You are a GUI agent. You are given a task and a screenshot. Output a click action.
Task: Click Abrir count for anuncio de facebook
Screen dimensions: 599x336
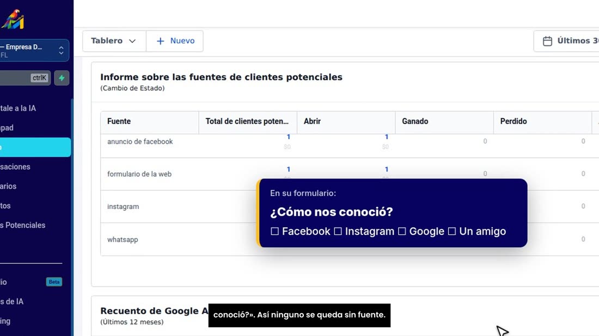click(x=387, y=137)
